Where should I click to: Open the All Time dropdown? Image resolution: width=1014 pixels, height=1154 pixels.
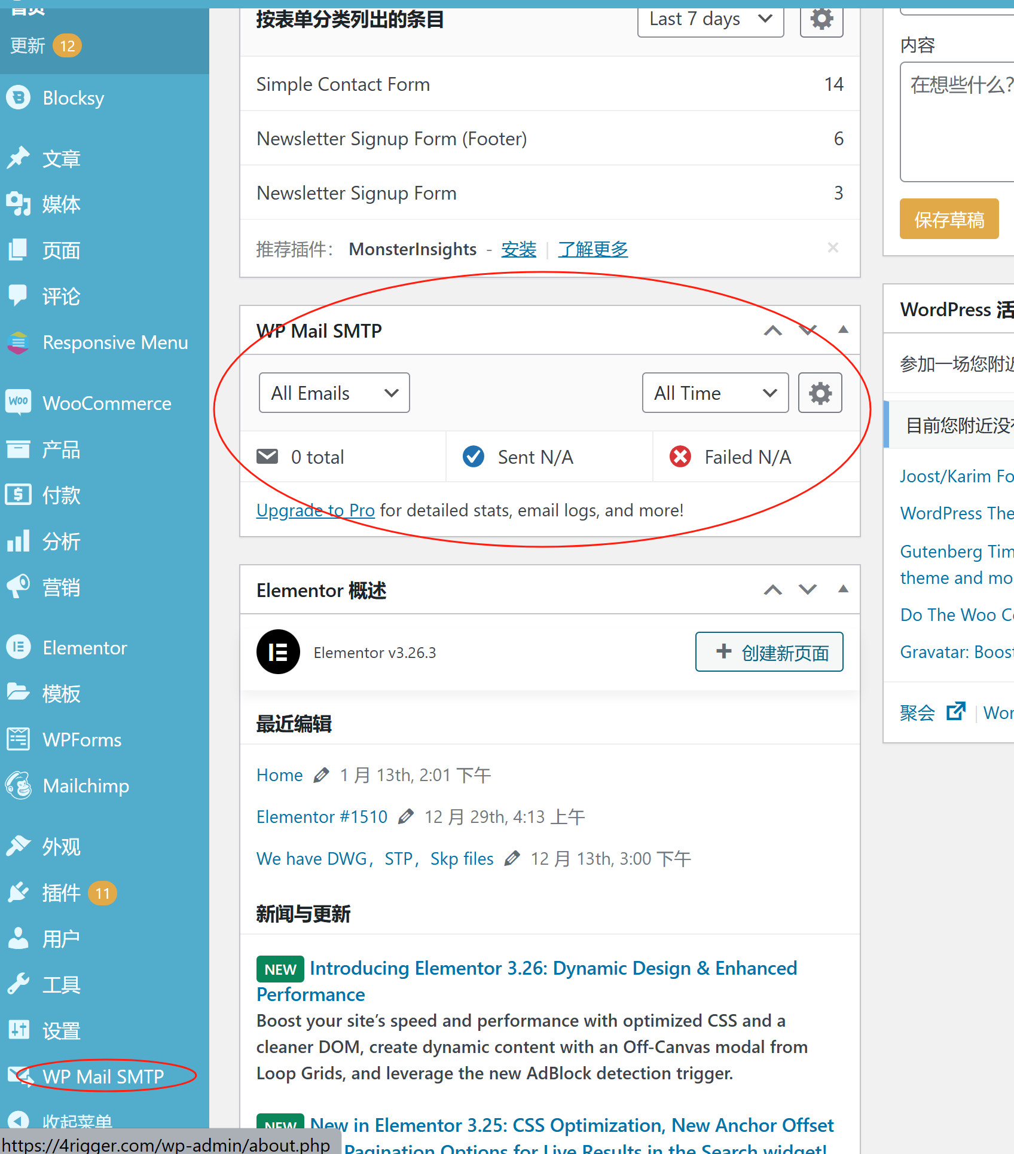(x=716, y=393)
